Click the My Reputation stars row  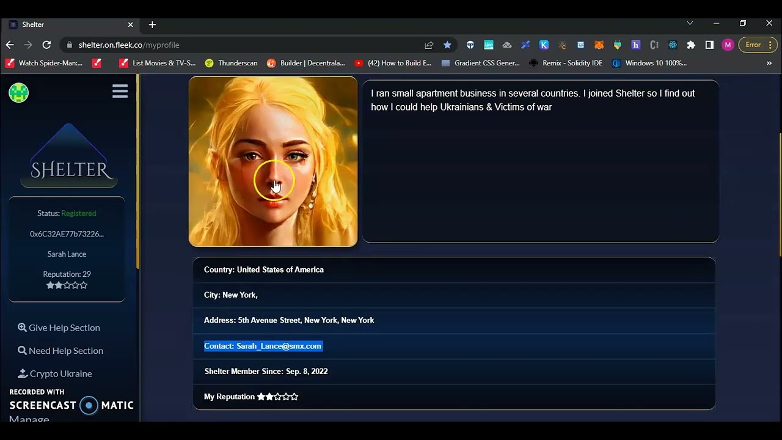[x=454, y=397]
